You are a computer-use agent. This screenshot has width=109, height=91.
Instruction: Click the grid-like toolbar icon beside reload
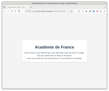[15, 11]
